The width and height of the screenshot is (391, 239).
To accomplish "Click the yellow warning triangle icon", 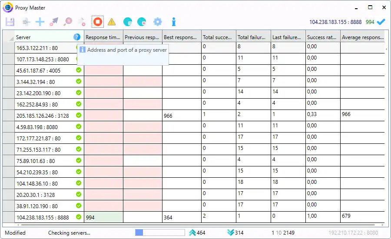I will pyautogui.click(x=112, y=22).
